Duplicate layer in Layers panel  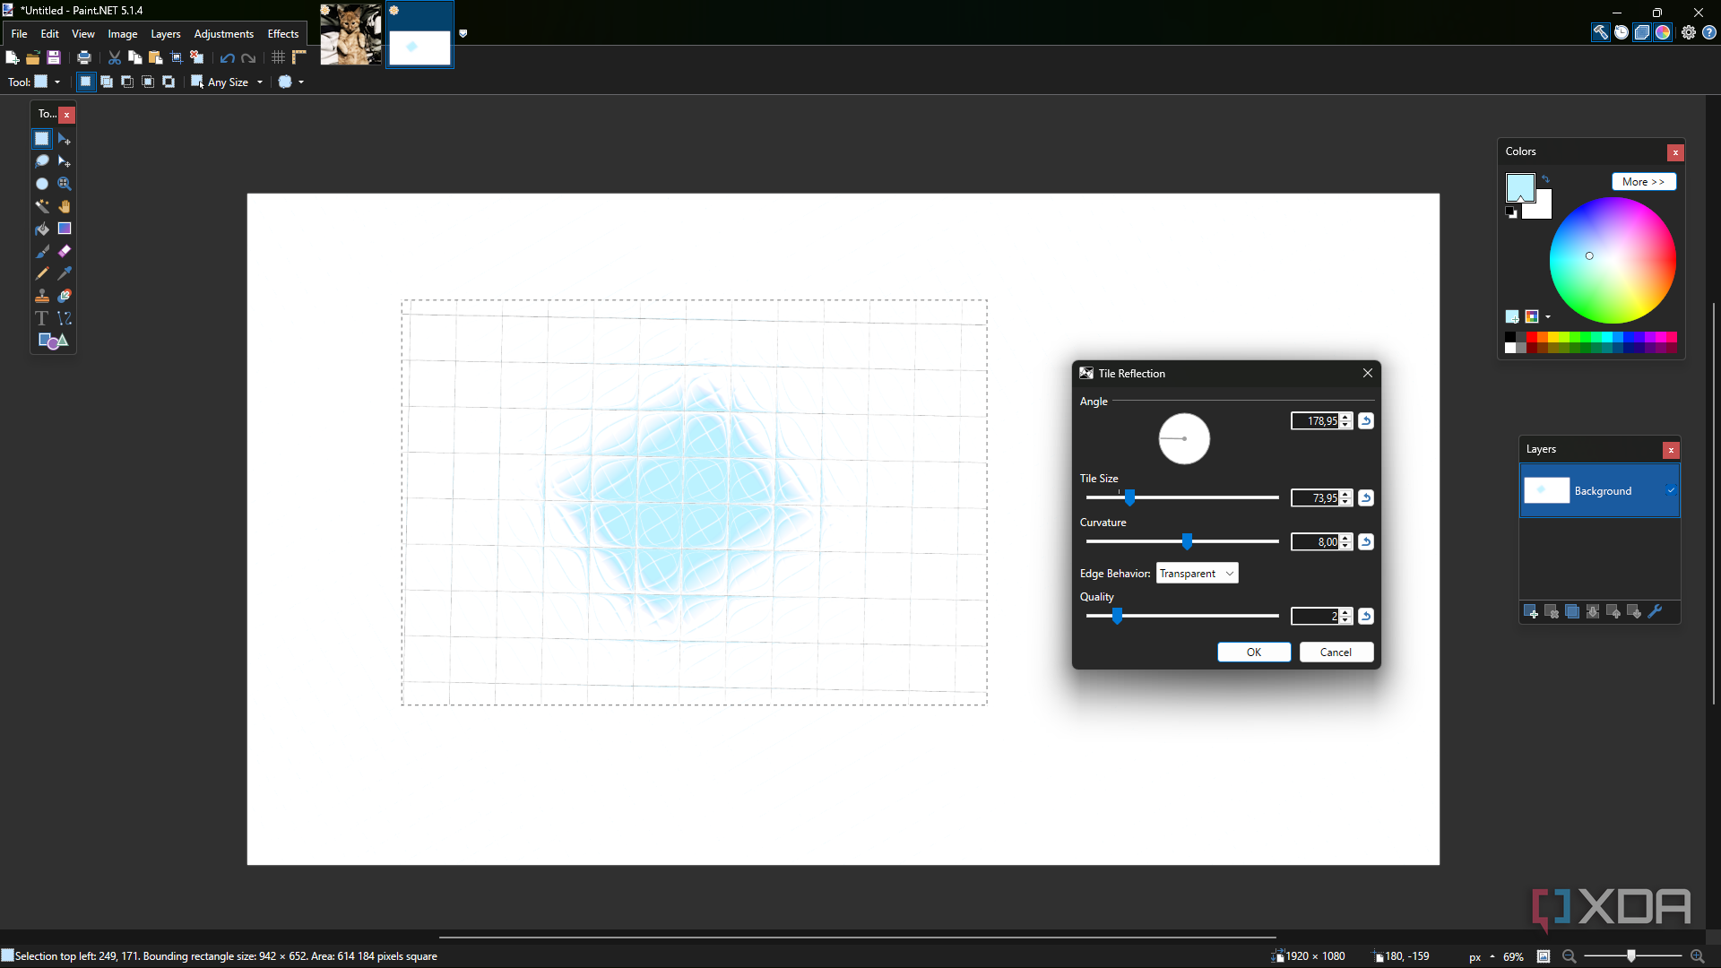pos(1572,611)
